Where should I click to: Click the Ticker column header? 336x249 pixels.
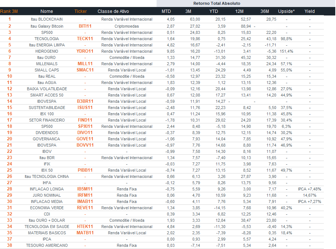coord(81,11)
